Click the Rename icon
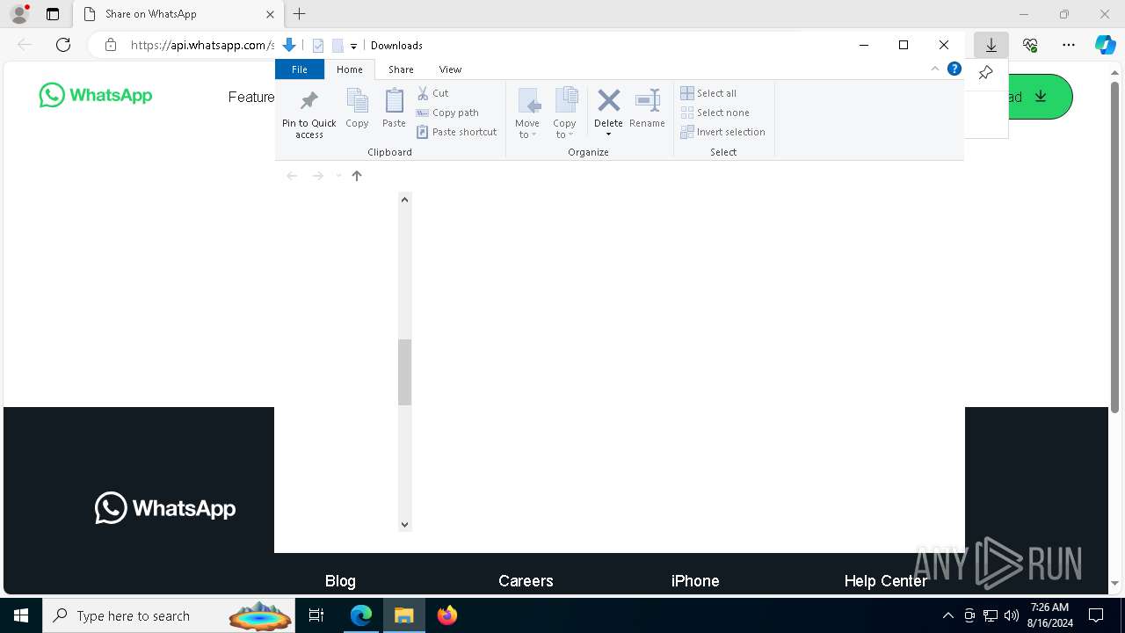Screen dimensions: 1125x633 coord(647,100)
